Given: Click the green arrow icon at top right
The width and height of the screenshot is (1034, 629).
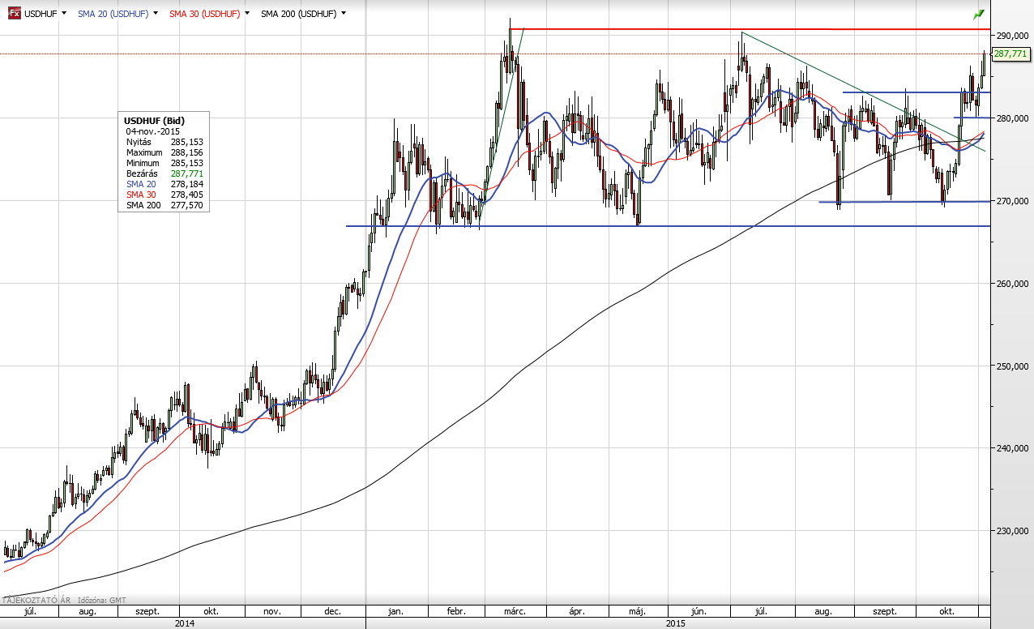Looking at the screenshot, I should 979,15.
